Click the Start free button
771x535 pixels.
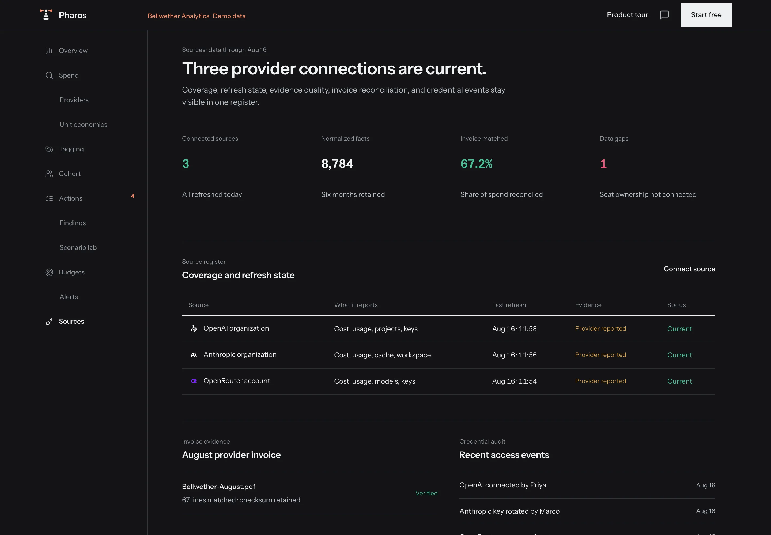click(x=706, y=15)
